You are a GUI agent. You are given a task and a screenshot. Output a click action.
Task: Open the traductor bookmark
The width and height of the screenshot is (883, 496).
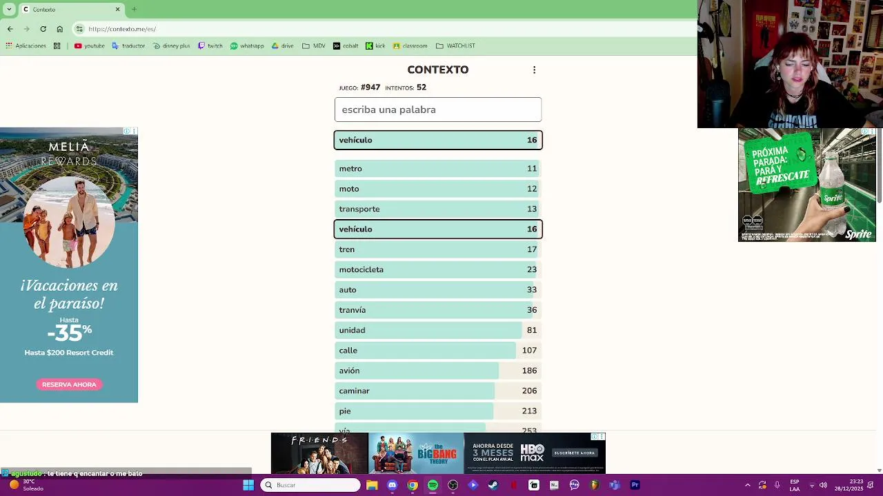pos(128,46)
